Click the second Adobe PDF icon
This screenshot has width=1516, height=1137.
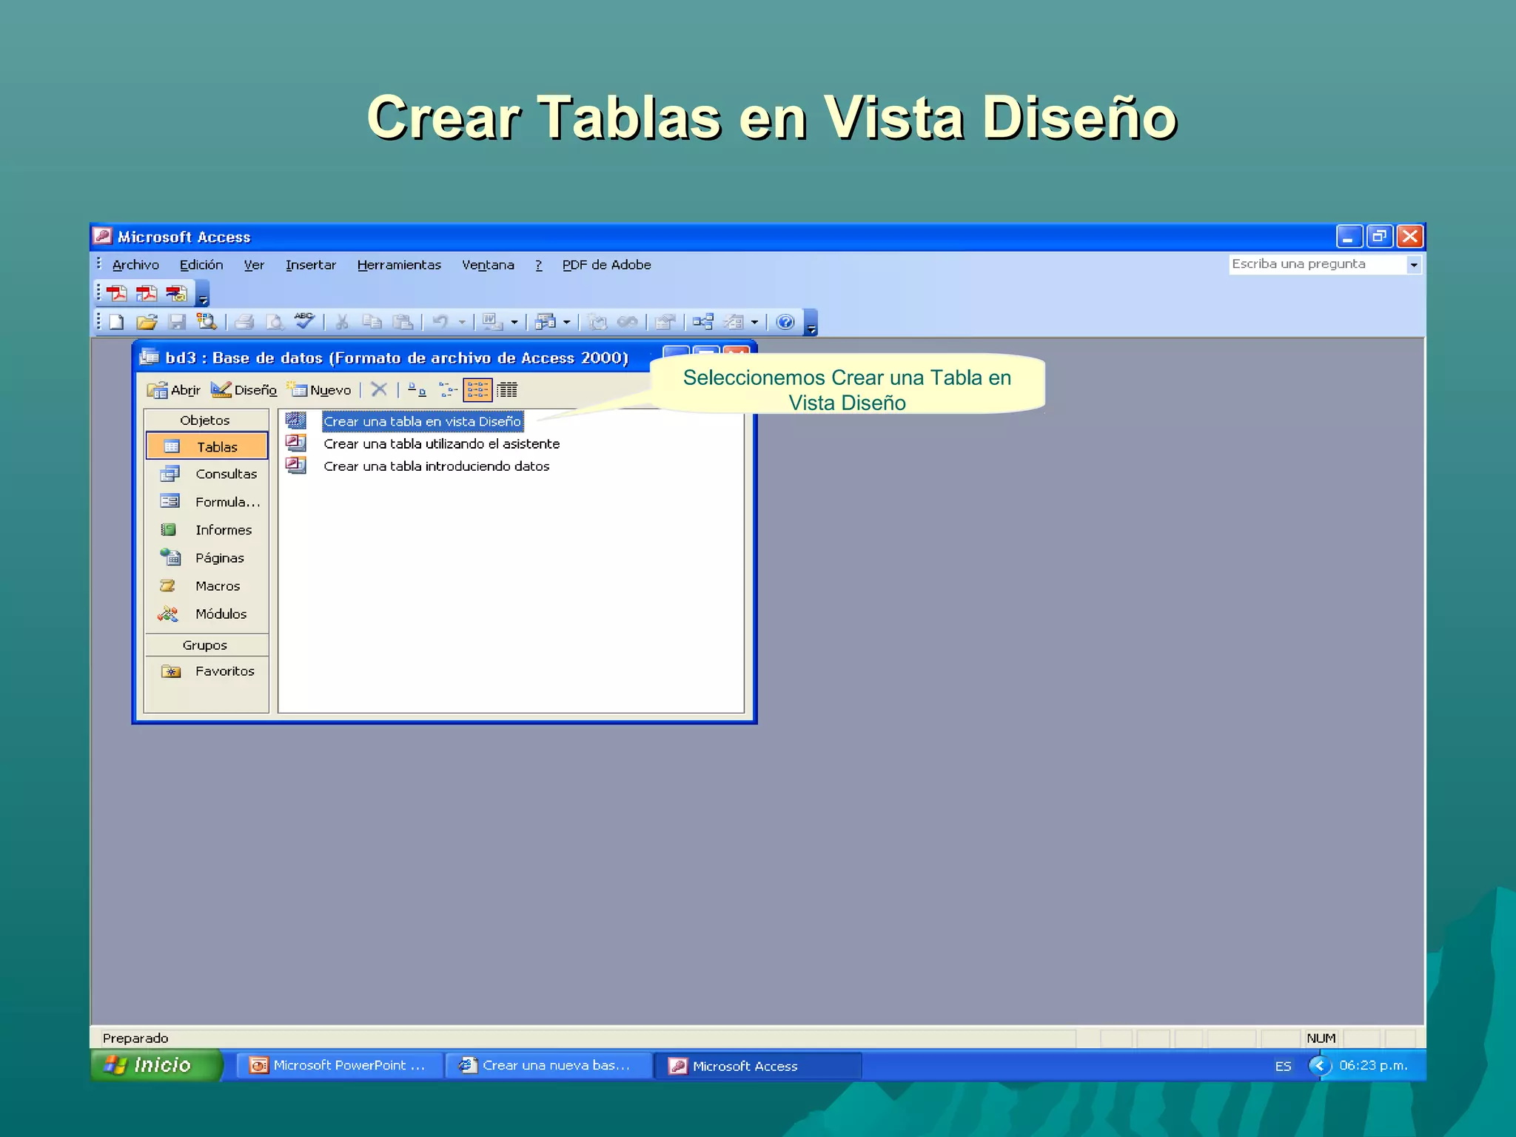pos(147,293)
